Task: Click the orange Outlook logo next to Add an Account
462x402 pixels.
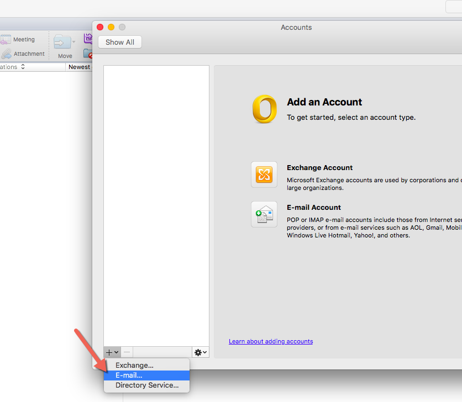Action: click(264, 109)
